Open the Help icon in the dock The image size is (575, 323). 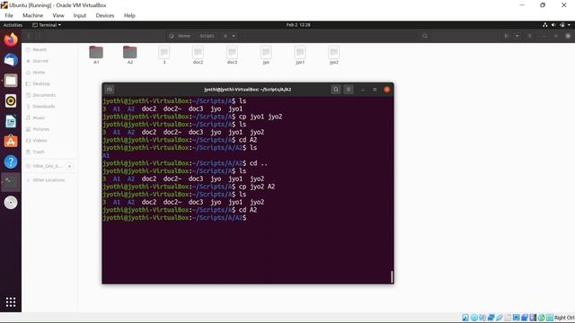pyautogui.click(x=11, y=161)
